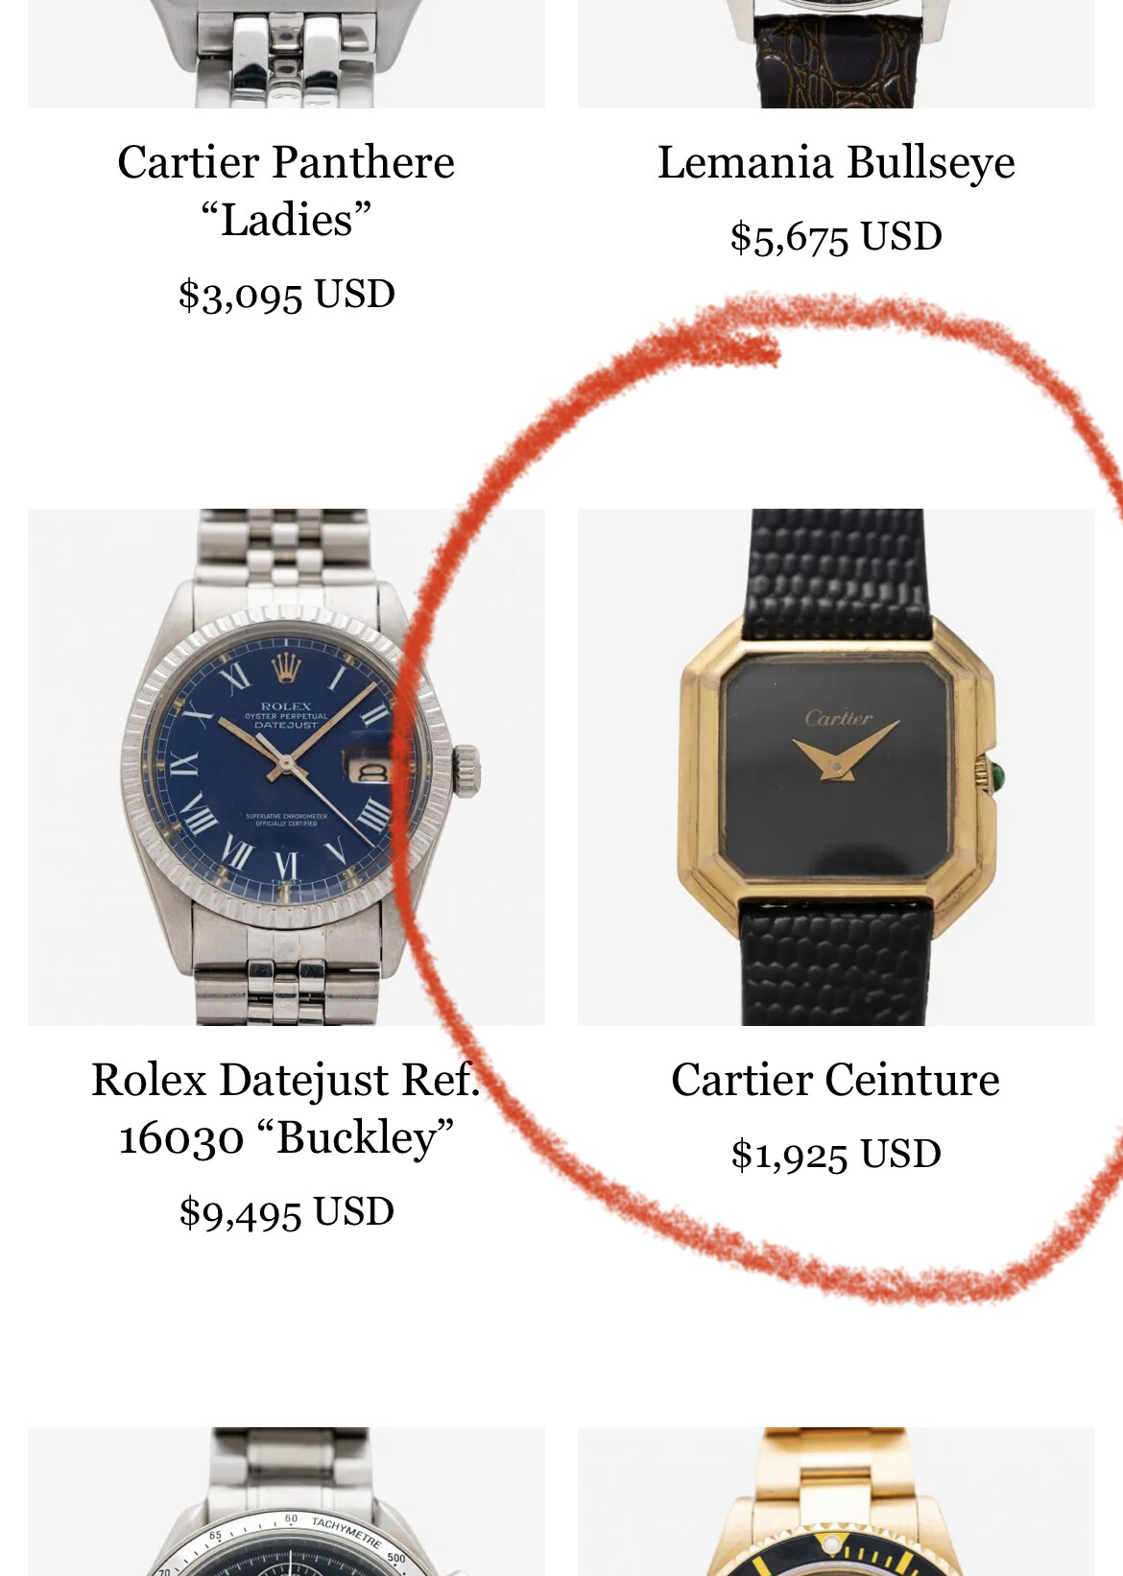Viewport: 1123px width, 1576px height.
Task: Select the $9,495 USD price text
Action: [286, 1211]
